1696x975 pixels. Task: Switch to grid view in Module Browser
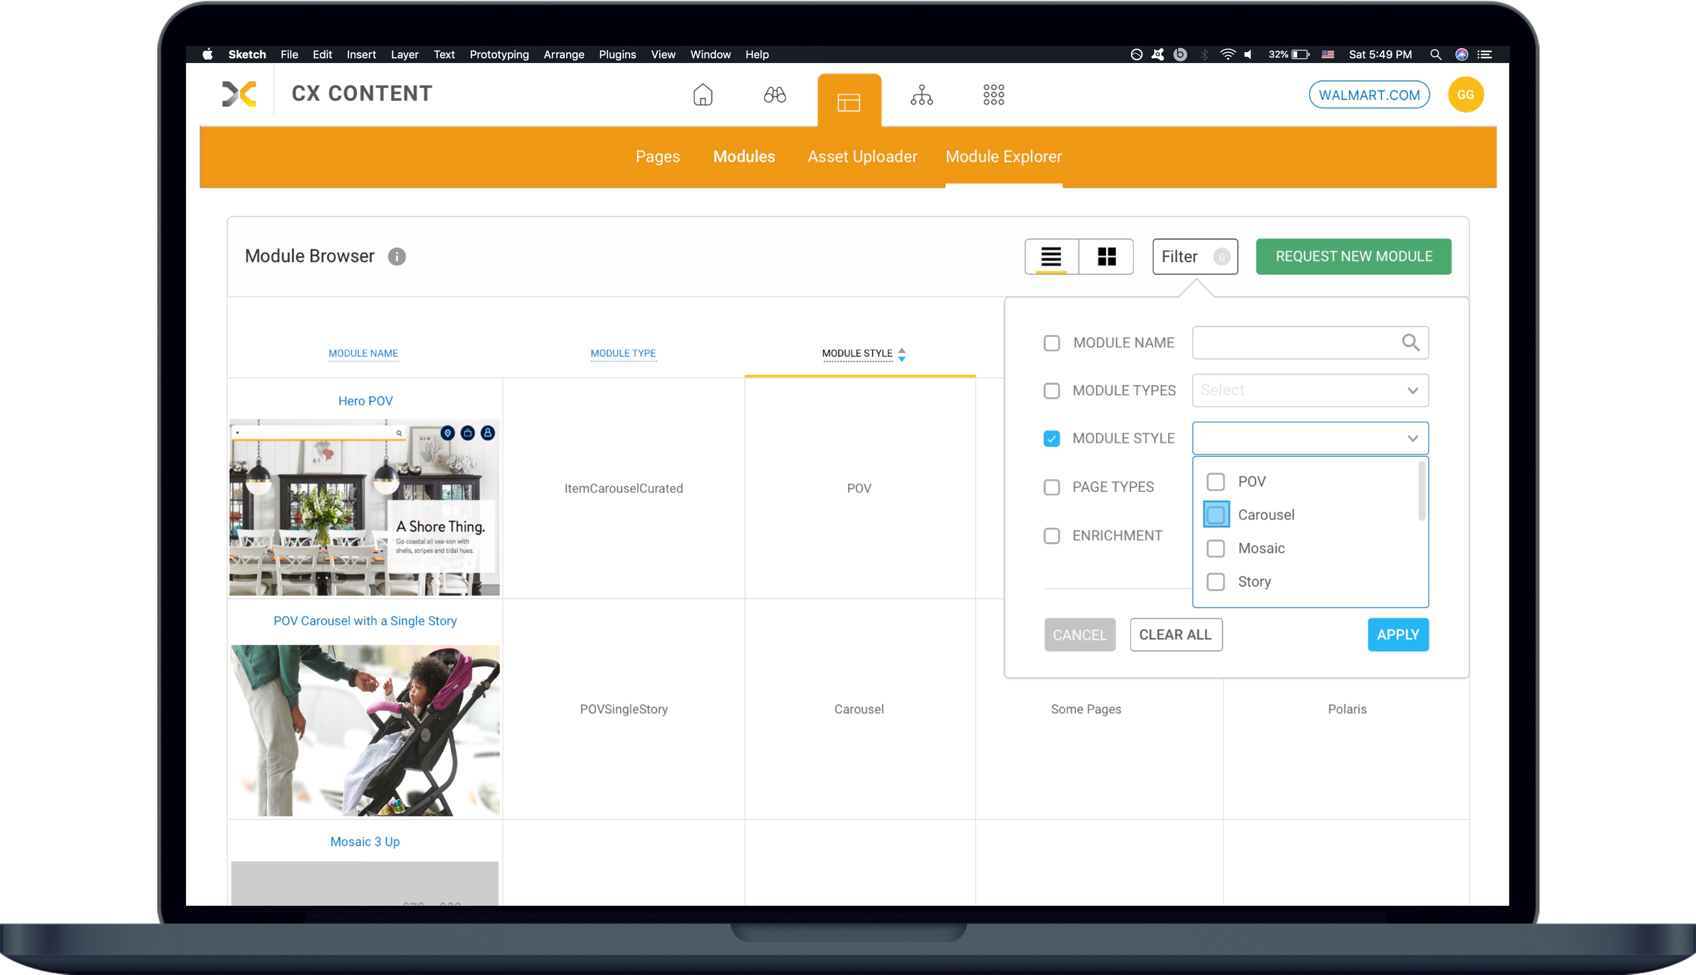coord(1106,256)
